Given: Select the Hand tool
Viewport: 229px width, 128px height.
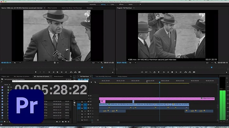Looking at the screenshot, I should [x=74, y=103].
